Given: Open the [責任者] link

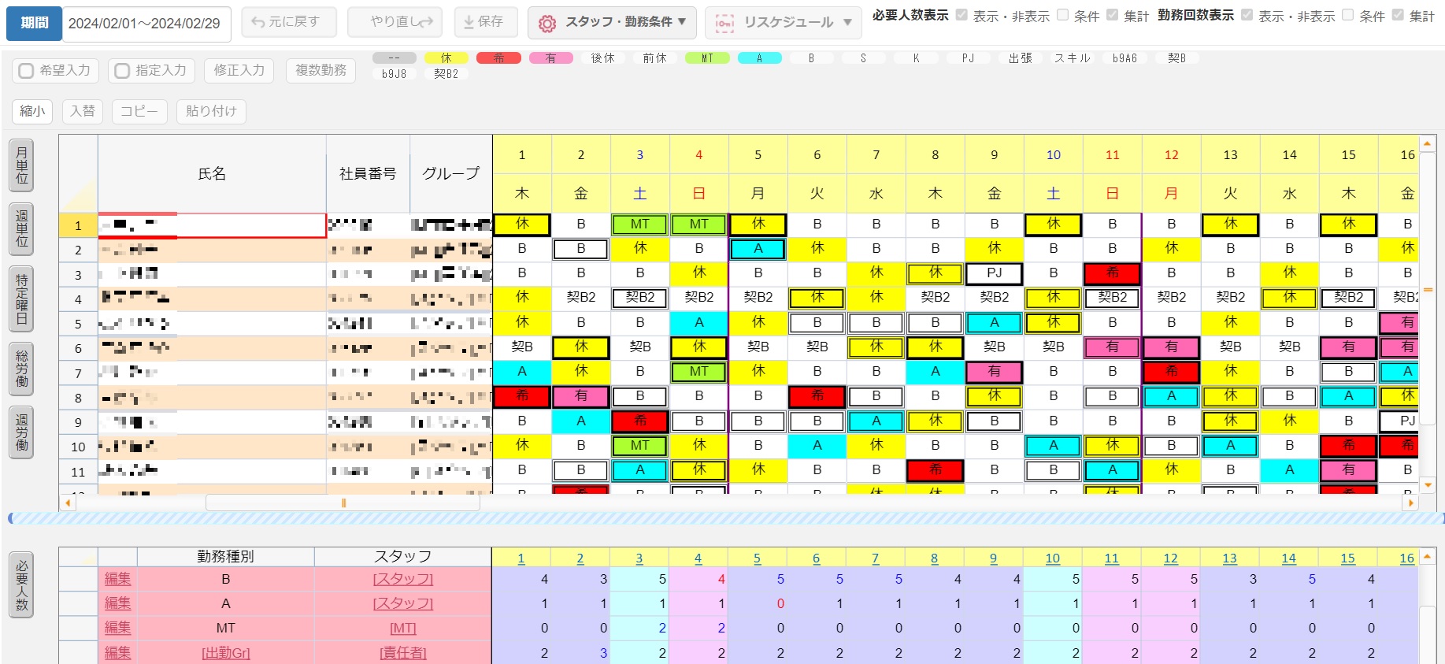Looking at the screenshot, I should [403, 653].
